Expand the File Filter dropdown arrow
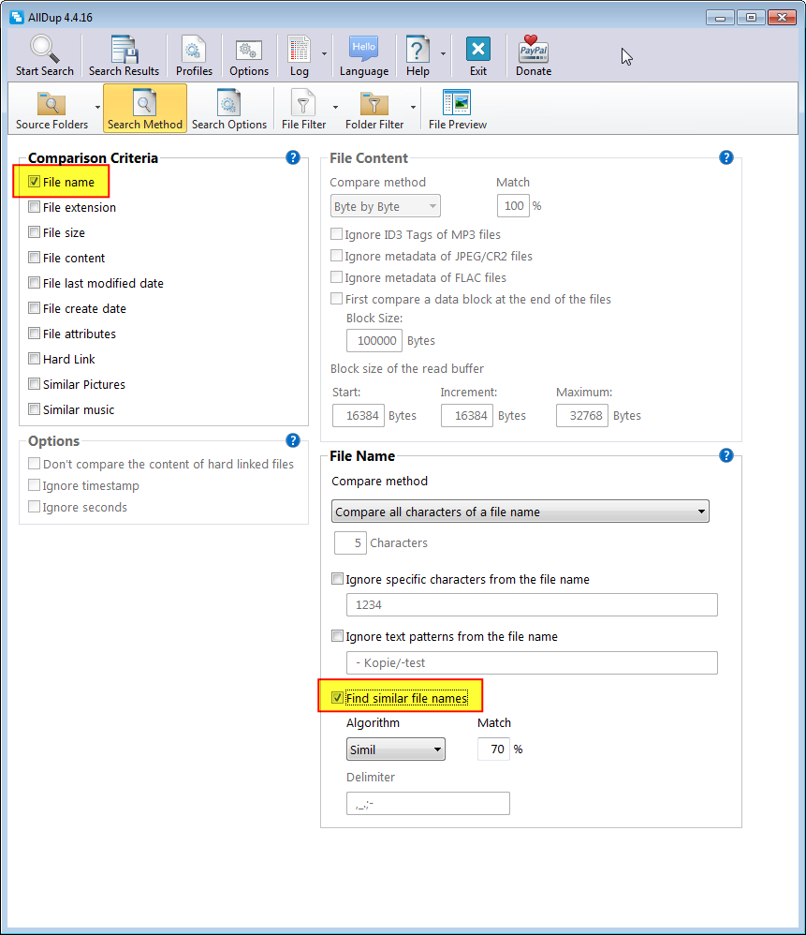The width and height of the screenshot is (806, 935). [x=334, y=107]
